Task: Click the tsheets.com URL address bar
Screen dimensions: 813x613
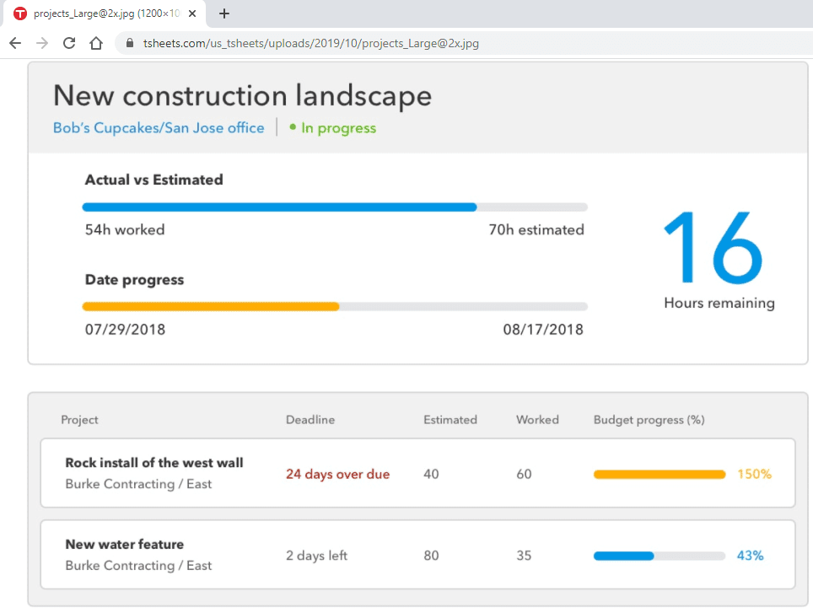Action: click(312, 43)
